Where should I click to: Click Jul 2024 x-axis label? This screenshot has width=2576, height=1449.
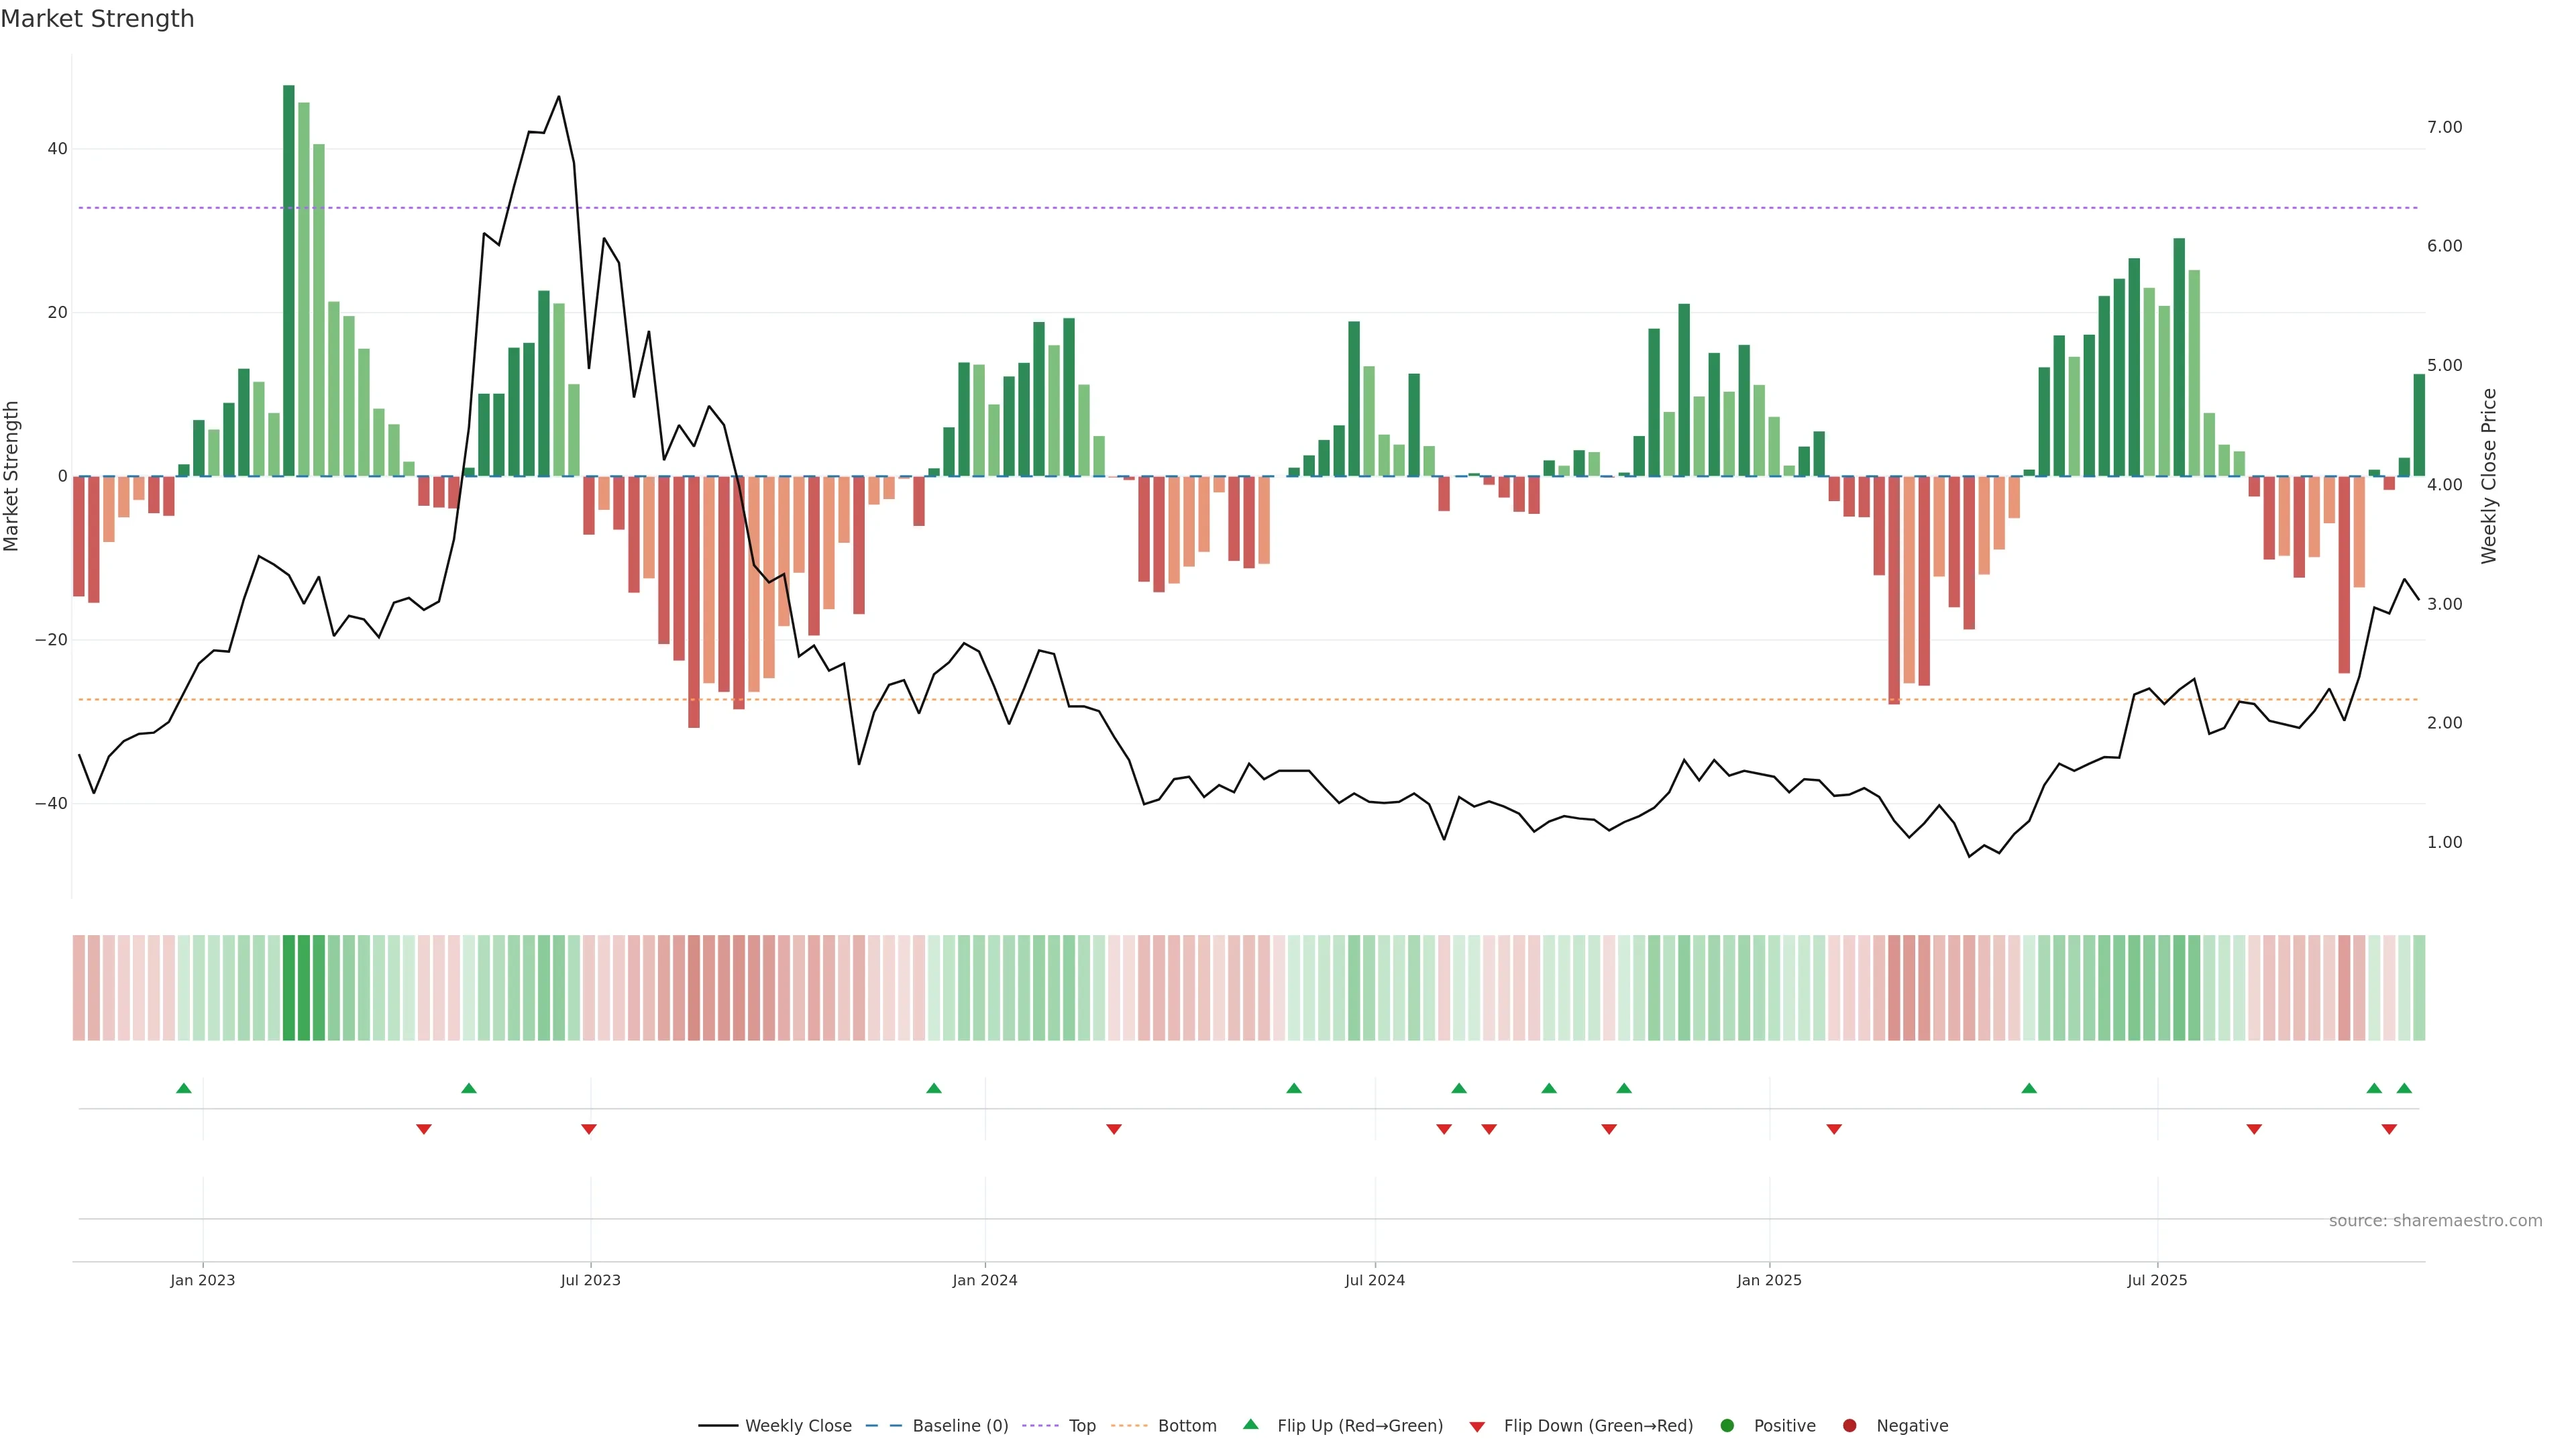[1374, 1280]
